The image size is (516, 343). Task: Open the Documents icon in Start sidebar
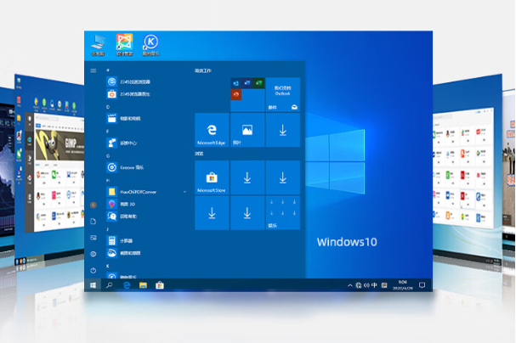point(93,222)
